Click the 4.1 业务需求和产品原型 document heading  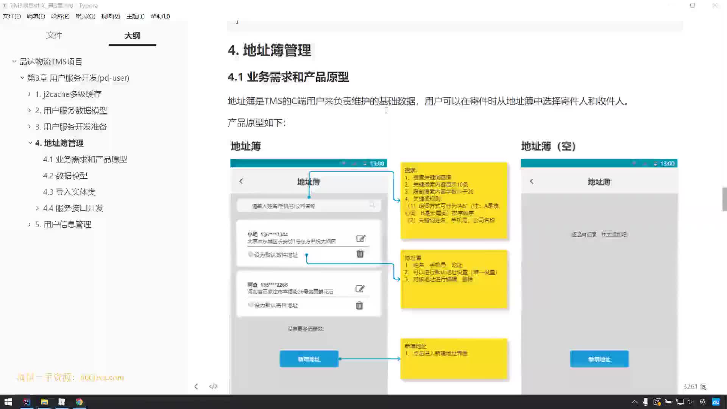coord(288,77)
